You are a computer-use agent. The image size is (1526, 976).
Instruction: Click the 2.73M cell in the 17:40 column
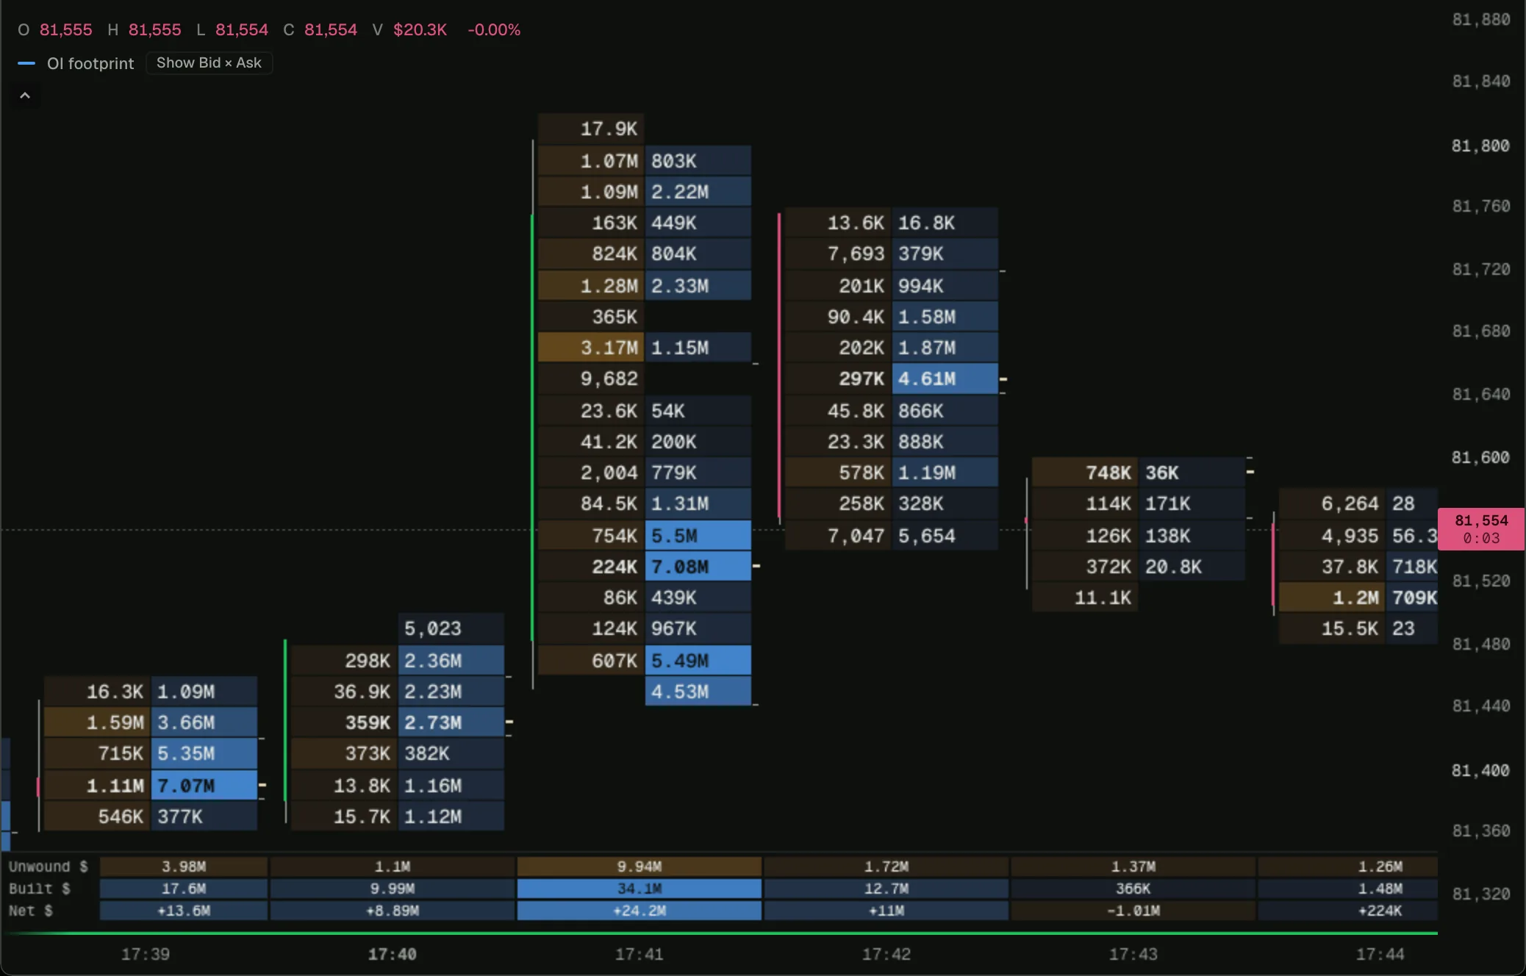[x=451, y=722]
